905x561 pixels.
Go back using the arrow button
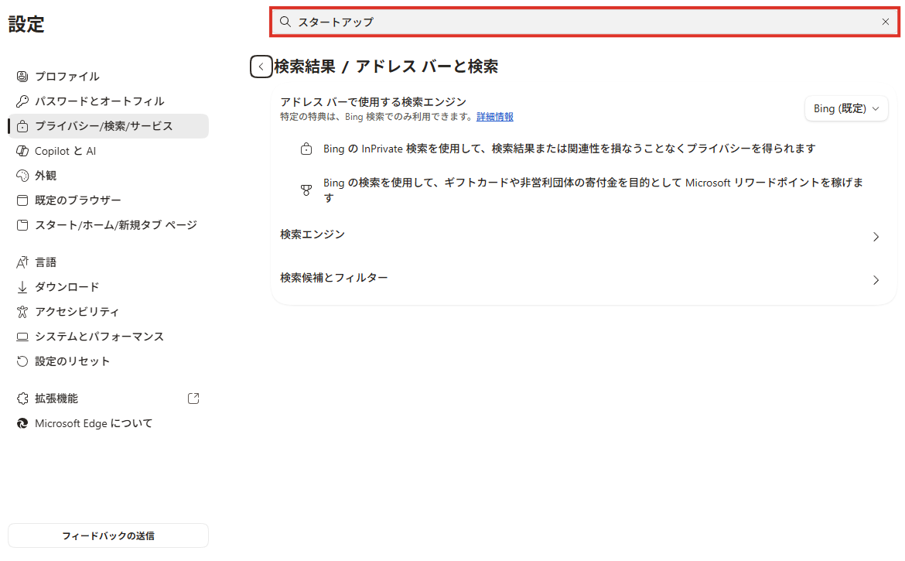click(261, 67)
